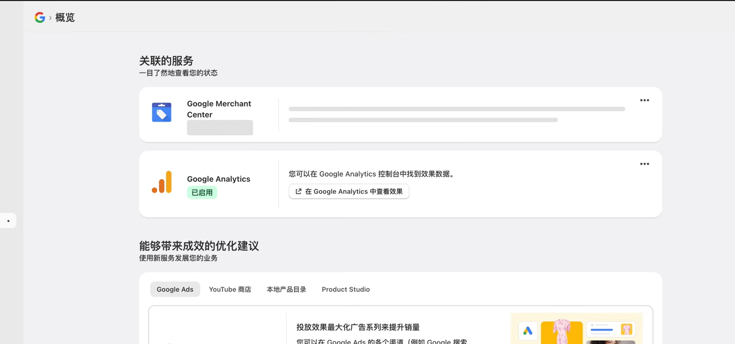Click the 能够带来成效的优化建议 heading
Screen dimensions: 735x344
pyautogui.click(x=199, y=246)
